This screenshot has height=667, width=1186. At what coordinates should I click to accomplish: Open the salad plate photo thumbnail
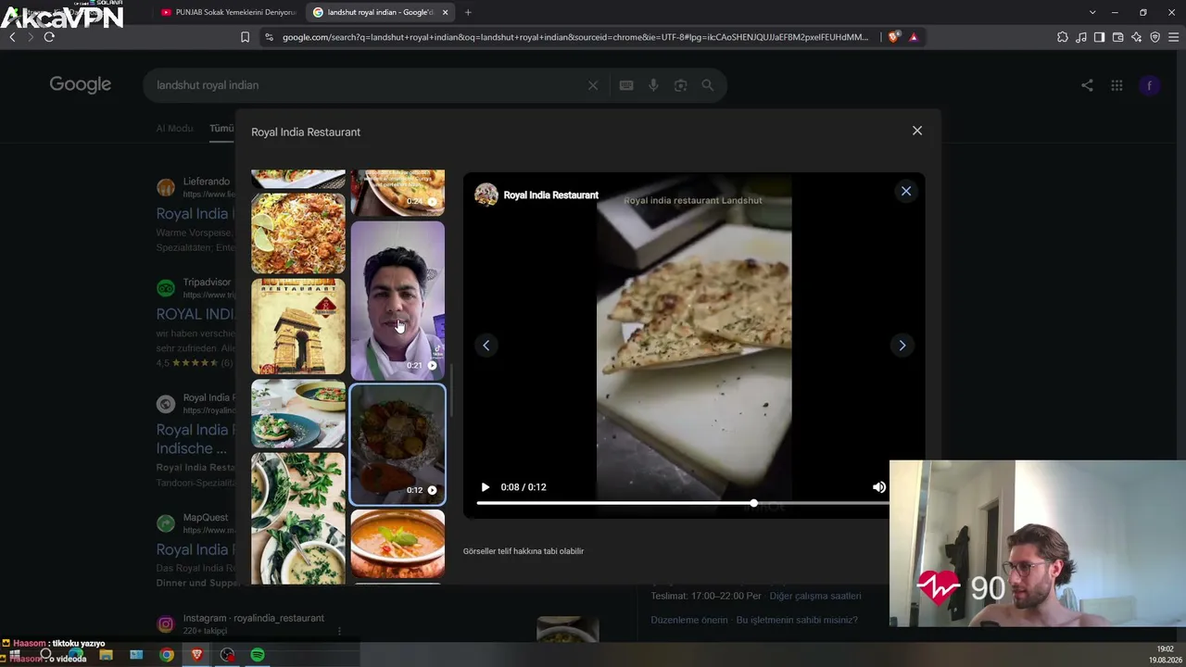(x=298, y=413)
